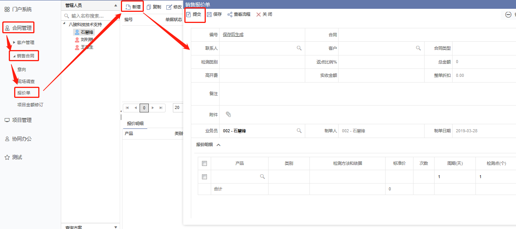Collapse the 销售合同 menu node
The image size is (516, 229).
14,56
